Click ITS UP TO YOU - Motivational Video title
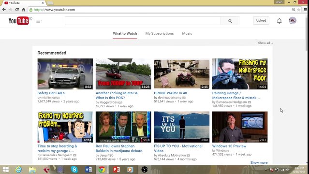The image size is (309, 174). coord(178,148)
